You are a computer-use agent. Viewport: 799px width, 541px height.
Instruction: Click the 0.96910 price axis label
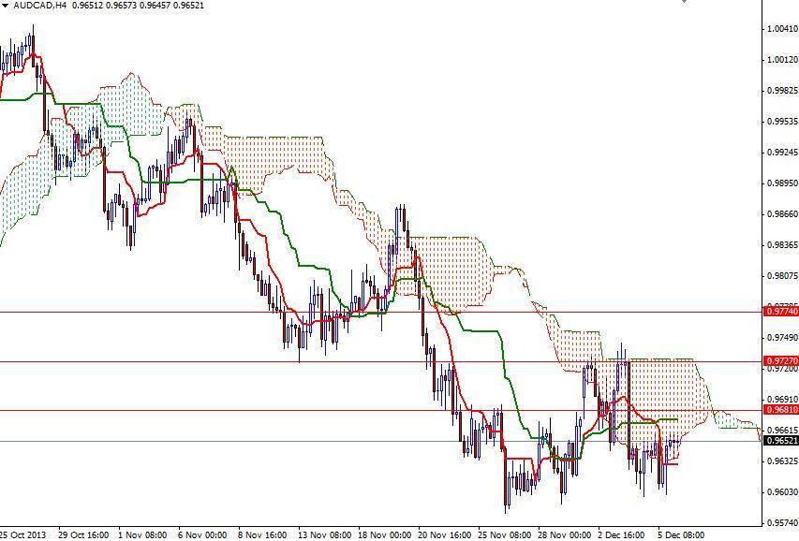tap(778, 397)
